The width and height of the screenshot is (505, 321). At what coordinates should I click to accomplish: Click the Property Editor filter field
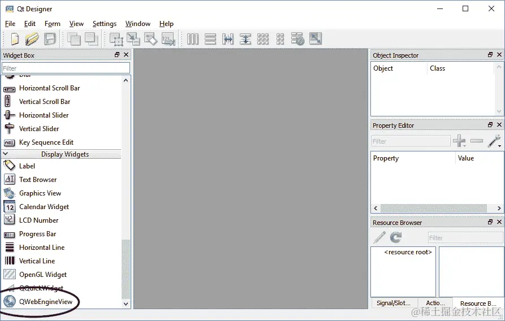click(411, 141)
